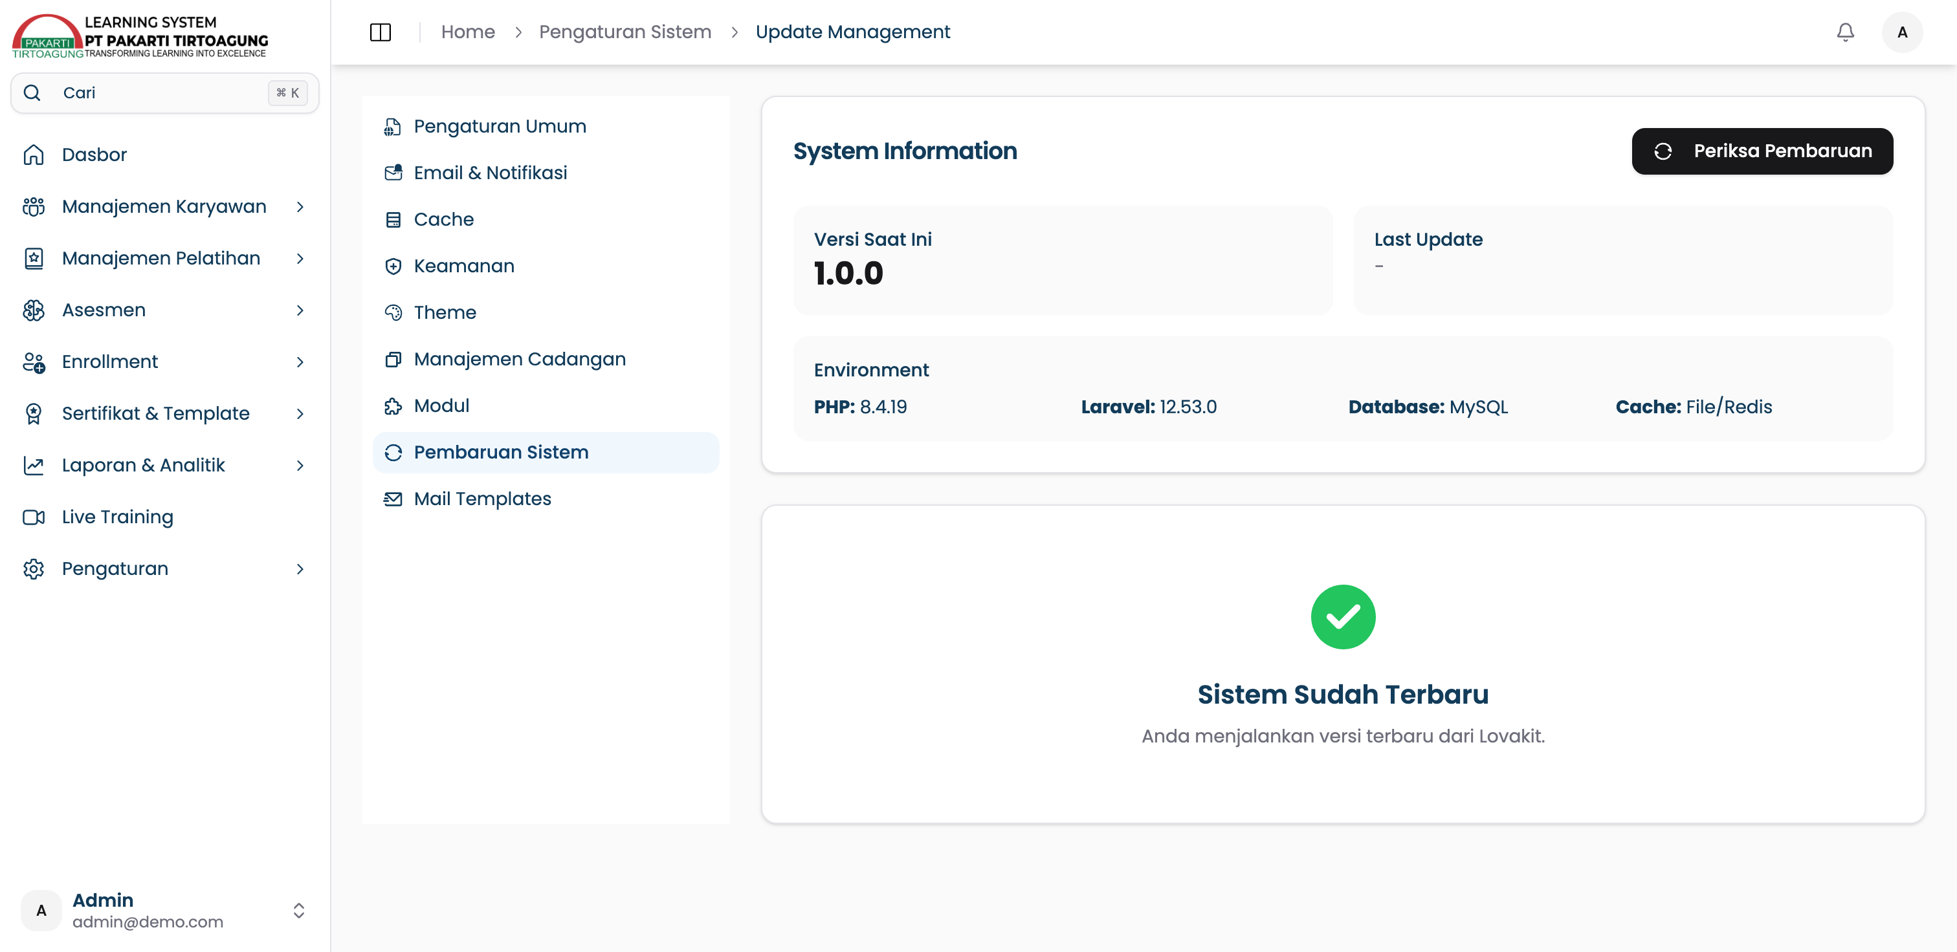The width and height of the screenshot is (1957, 952).
Task: Open the Admin account switcher arrows
Action: click(x=298, y=910)
